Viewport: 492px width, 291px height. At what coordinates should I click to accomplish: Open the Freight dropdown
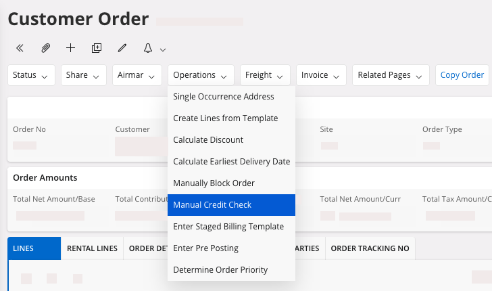click(265, 75)
